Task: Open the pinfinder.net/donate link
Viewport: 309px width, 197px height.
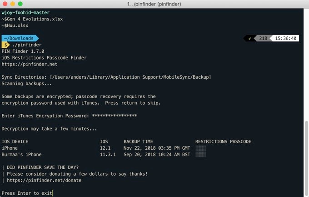Action: [44, 181]
